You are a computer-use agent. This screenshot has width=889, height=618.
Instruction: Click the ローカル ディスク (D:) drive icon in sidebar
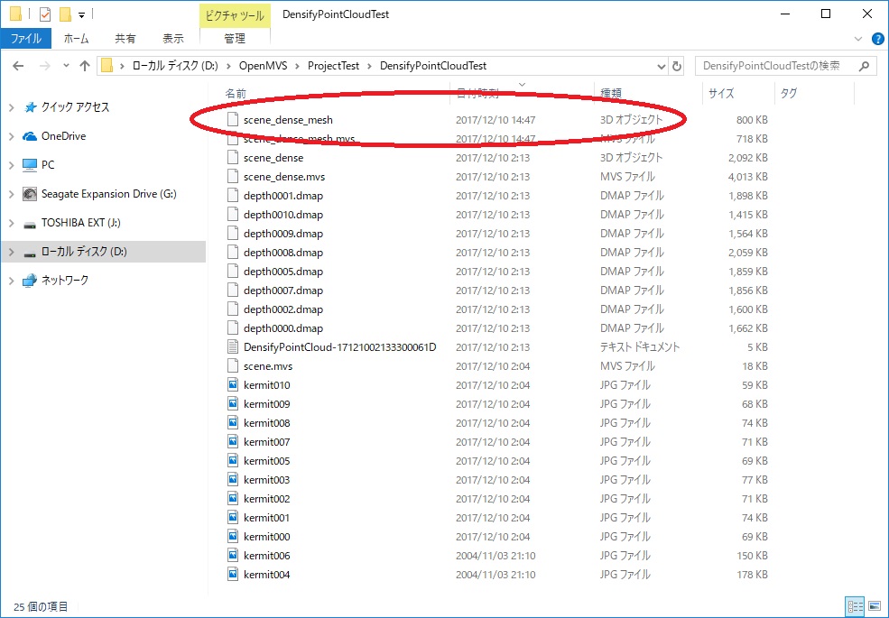(30, 253)
